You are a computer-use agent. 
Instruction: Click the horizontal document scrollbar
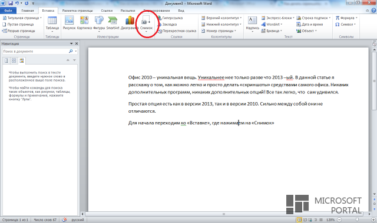(x=224, y=214)
